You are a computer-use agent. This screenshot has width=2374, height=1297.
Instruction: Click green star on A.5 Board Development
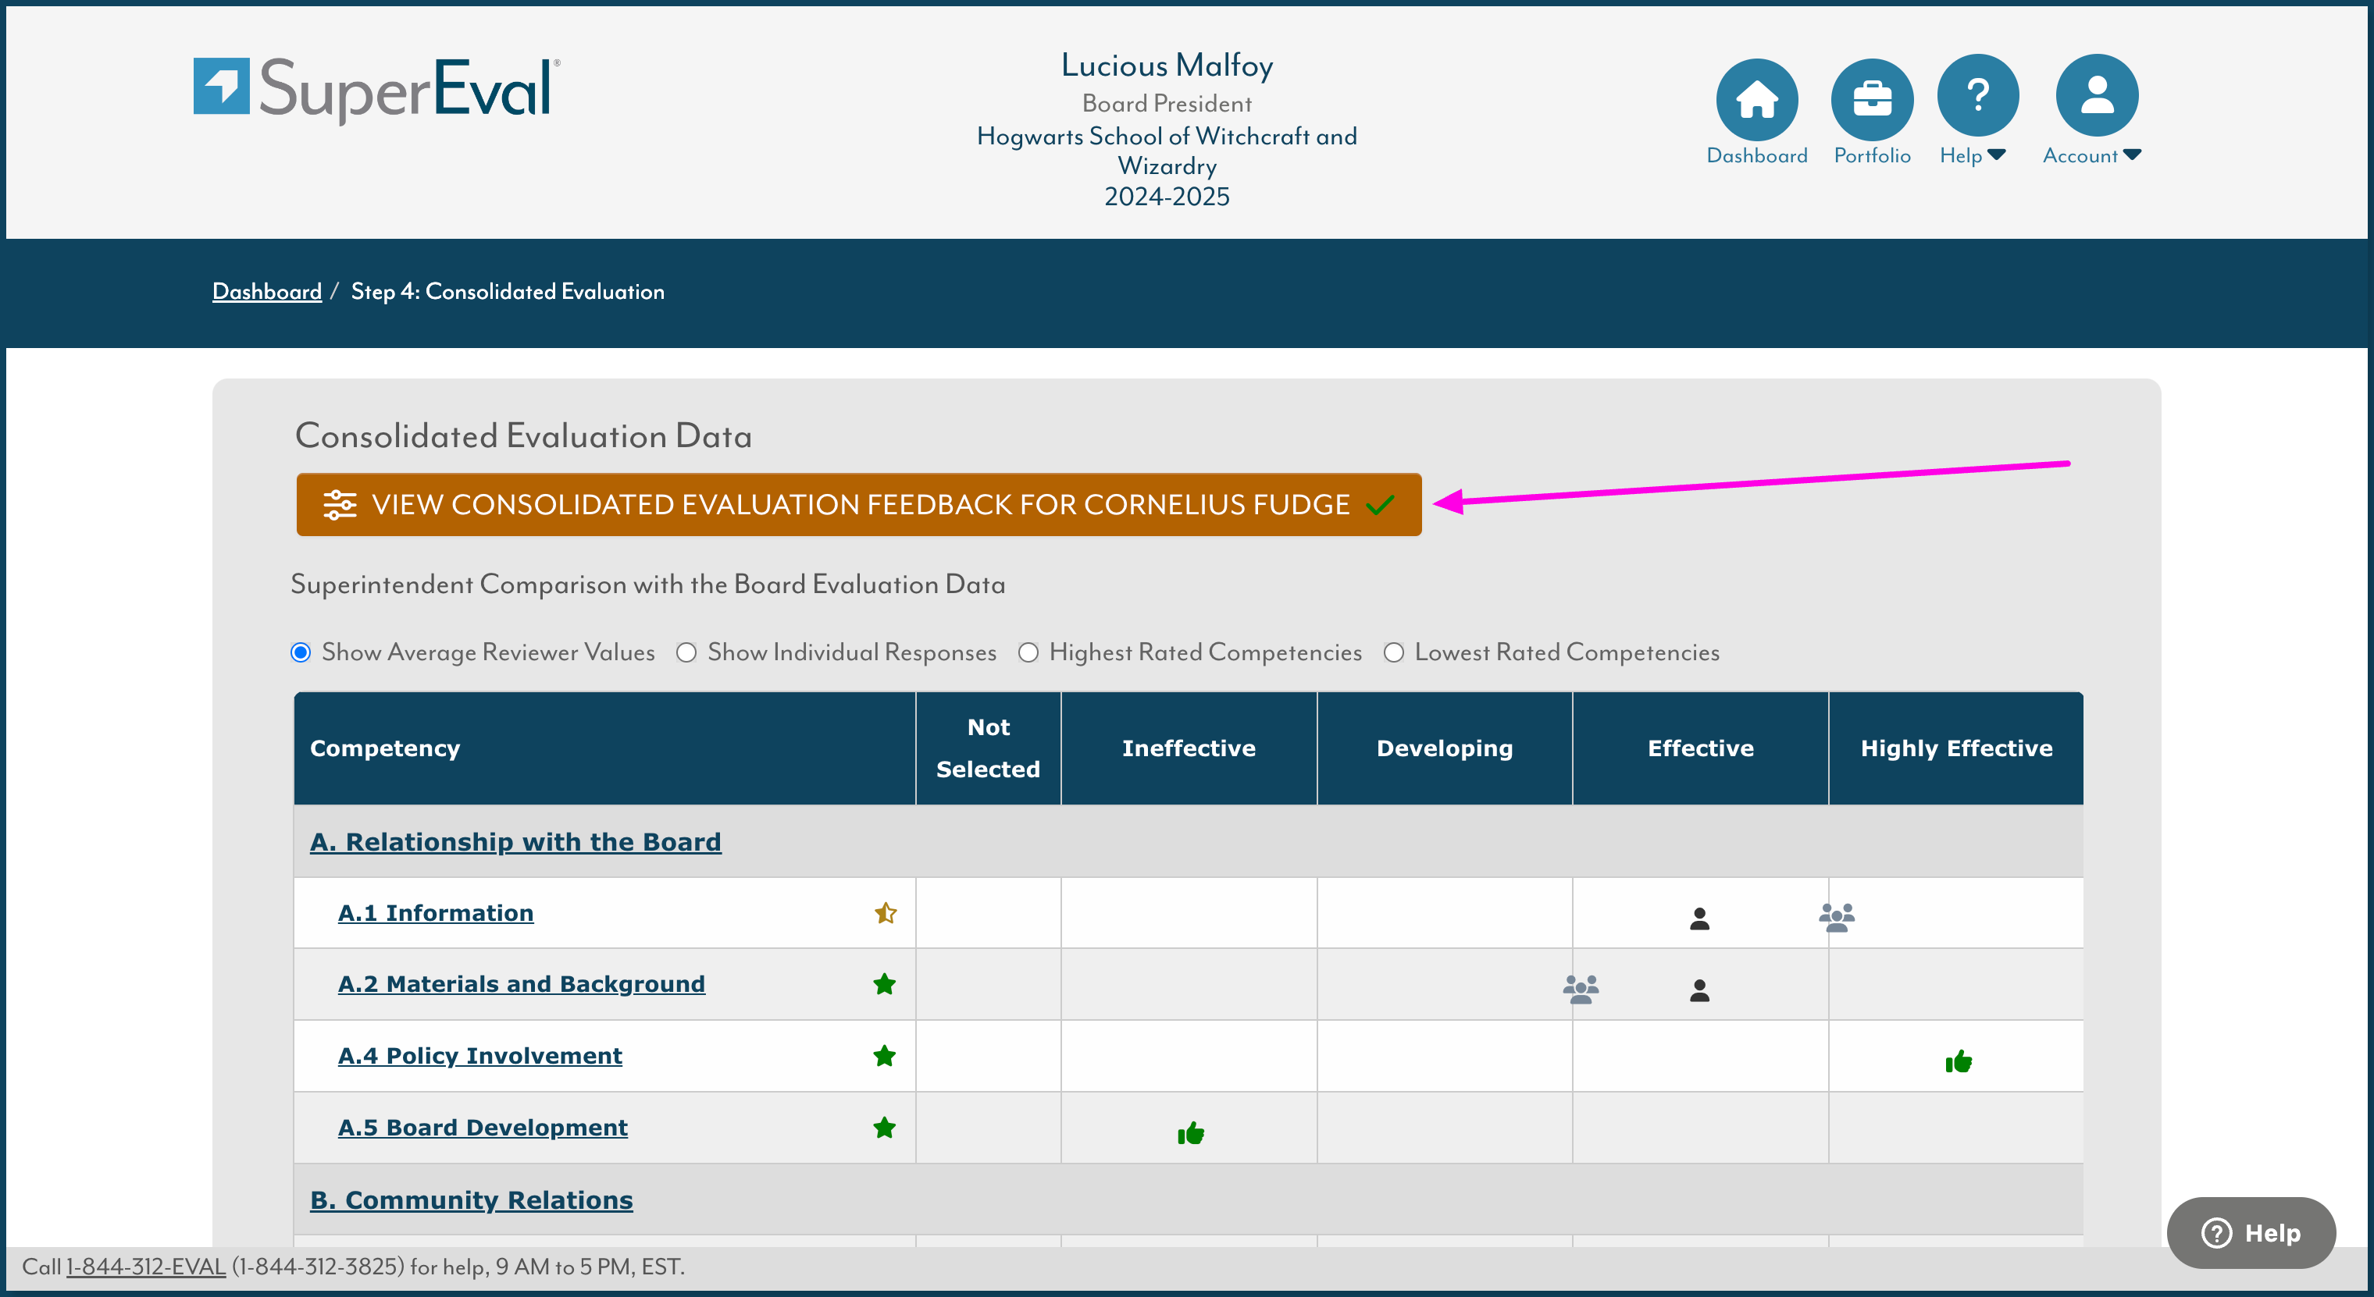click(x=884, y=1127)
